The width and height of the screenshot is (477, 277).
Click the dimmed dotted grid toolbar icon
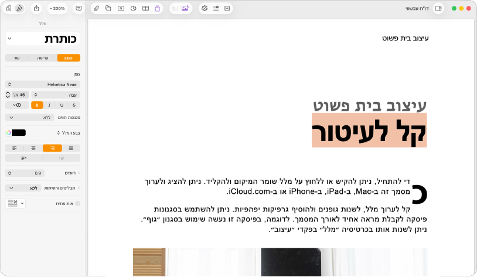[175, 9]
